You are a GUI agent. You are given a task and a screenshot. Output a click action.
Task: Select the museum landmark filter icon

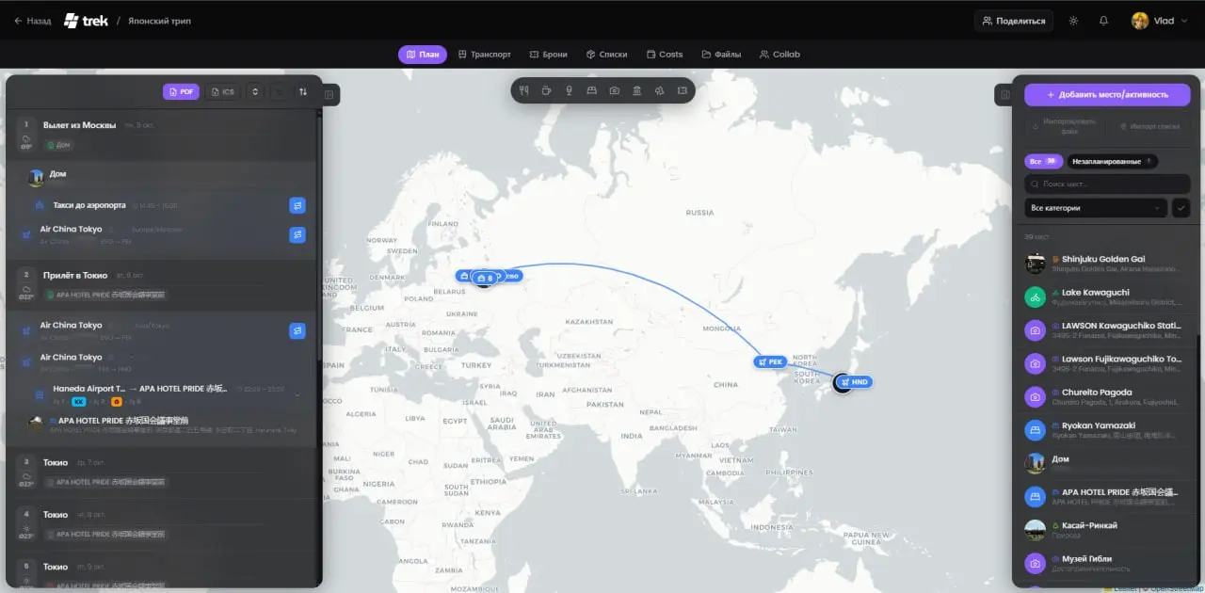coord(637,90)
